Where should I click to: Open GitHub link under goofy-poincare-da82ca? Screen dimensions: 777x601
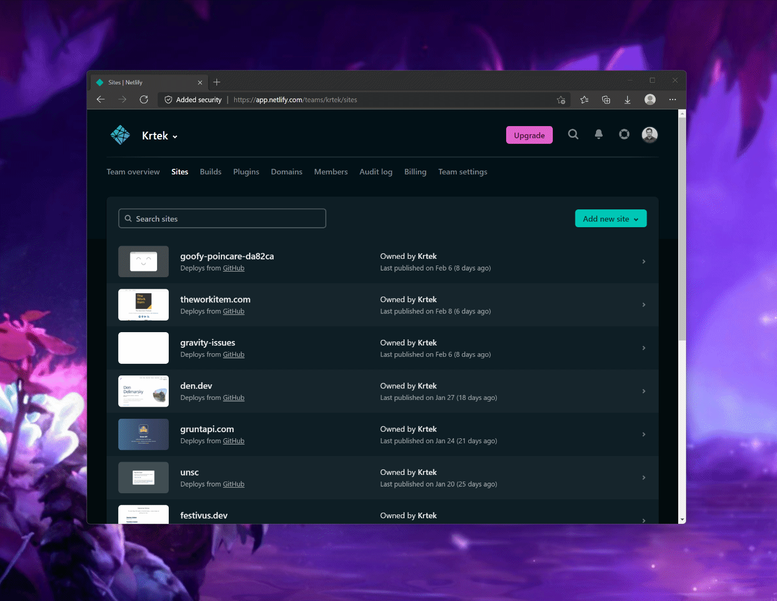(234, 268)
